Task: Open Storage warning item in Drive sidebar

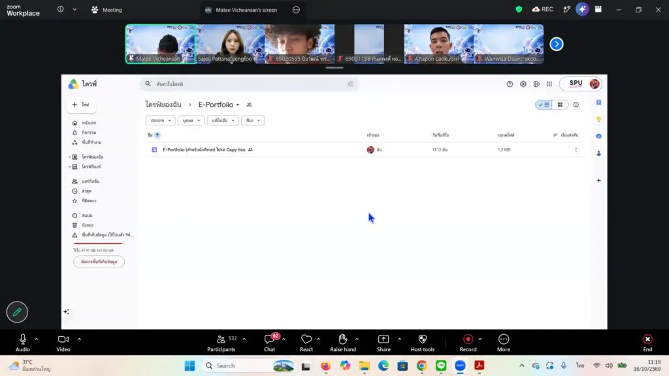Action: [103, 235]
